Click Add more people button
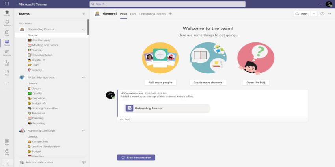335x167 pixels. 160,83
